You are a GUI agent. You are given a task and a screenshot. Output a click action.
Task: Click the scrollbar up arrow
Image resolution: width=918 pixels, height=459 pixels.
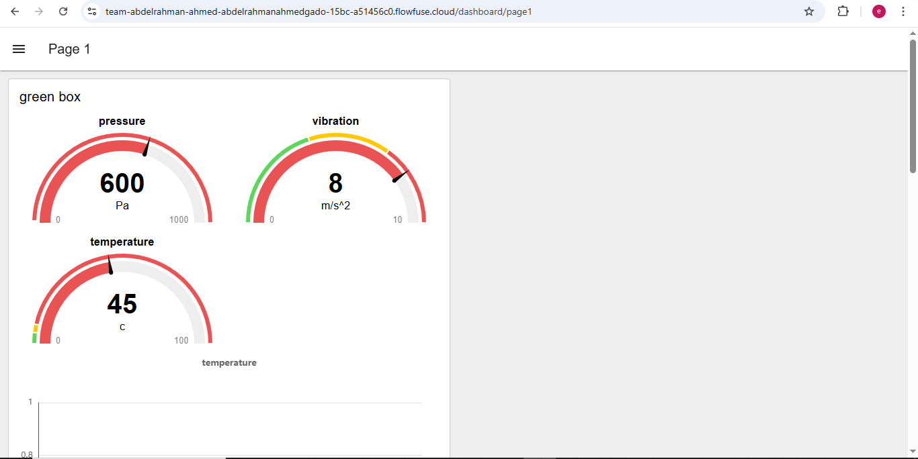pyautogui.click(x=913, y=33)
